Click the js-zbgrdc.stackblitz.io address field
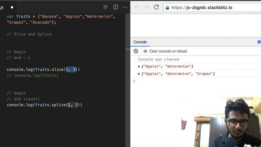Viewport: 261px width, 147px height. [x=212, y=7]
